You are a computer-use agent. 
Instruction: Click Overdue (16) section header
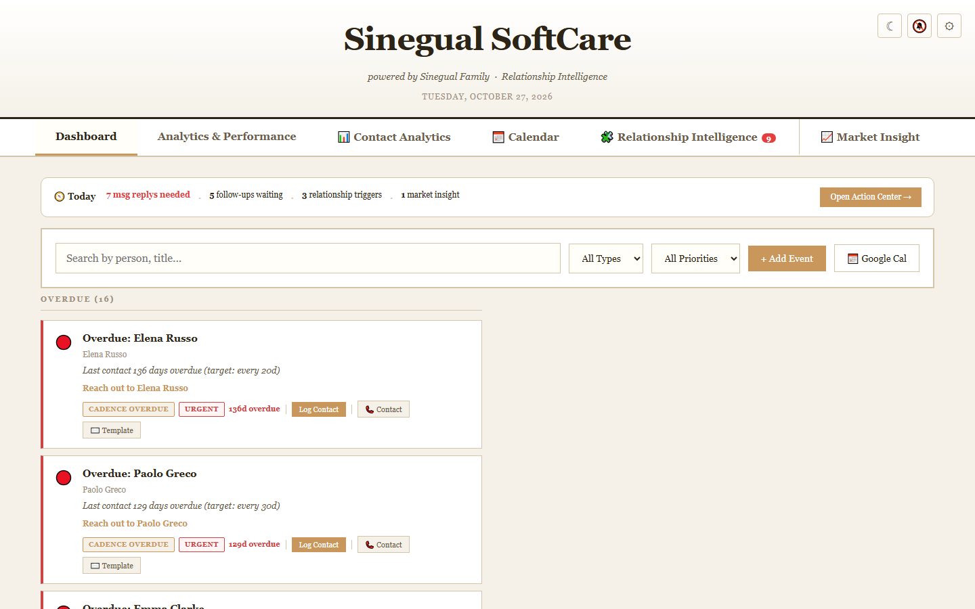[77, 299]
